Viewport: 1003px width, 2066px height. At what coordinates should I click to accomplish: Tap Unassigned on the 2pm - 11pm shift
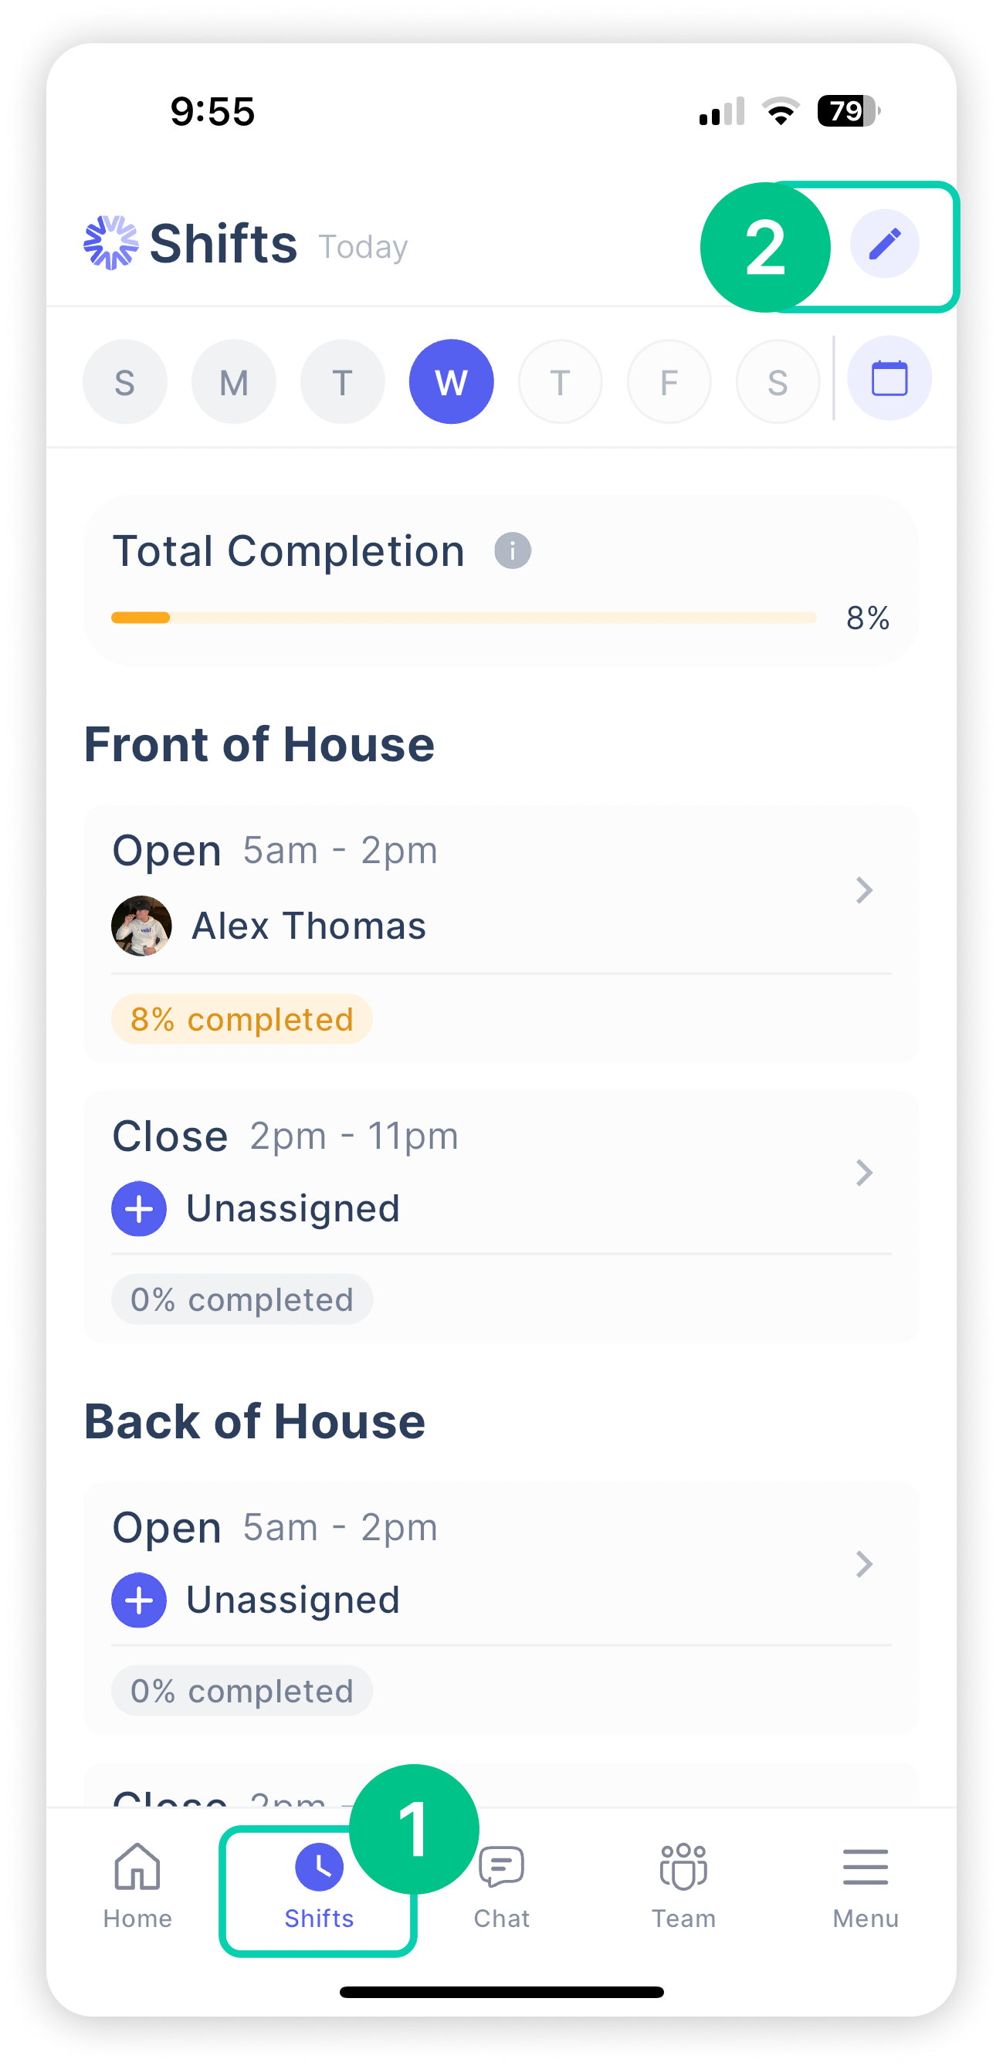293,1207
